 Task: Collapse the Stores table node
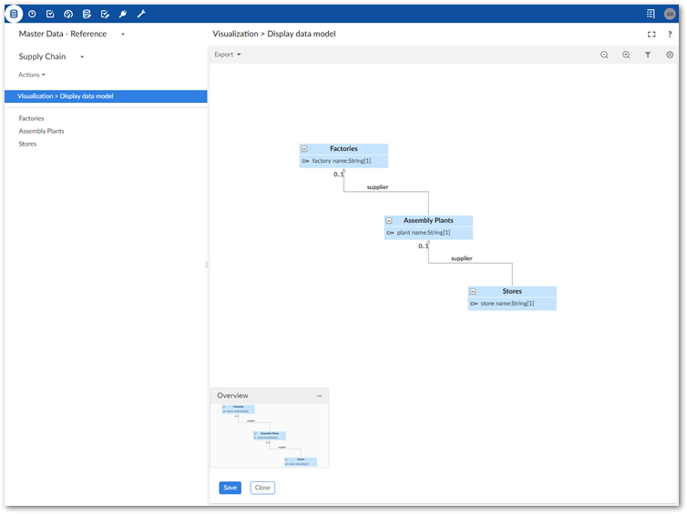tap(473, 292)
